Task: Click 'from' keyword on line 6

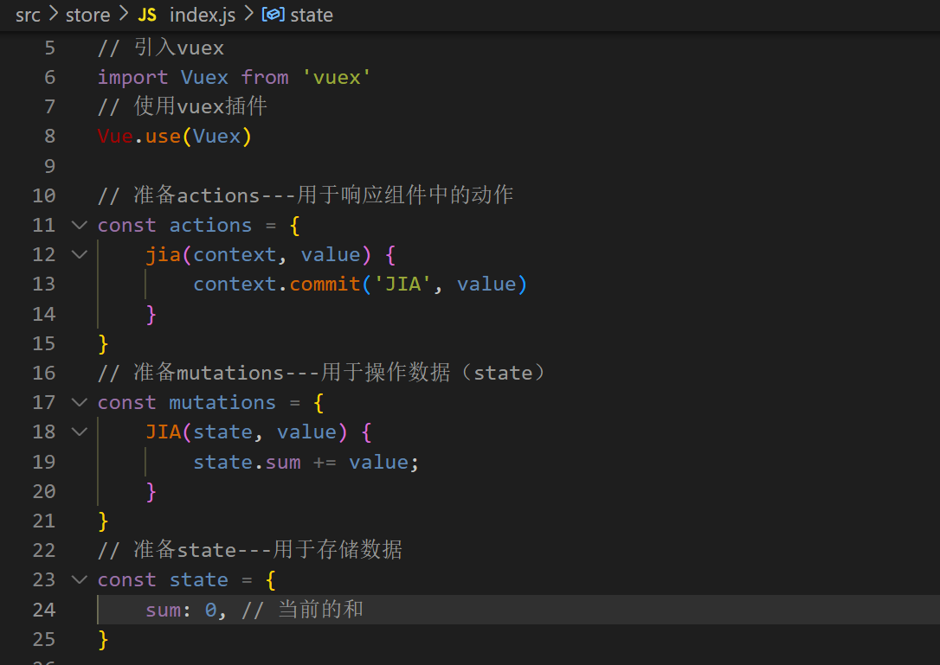Action: pyautogui.click(x=265, y=77)
